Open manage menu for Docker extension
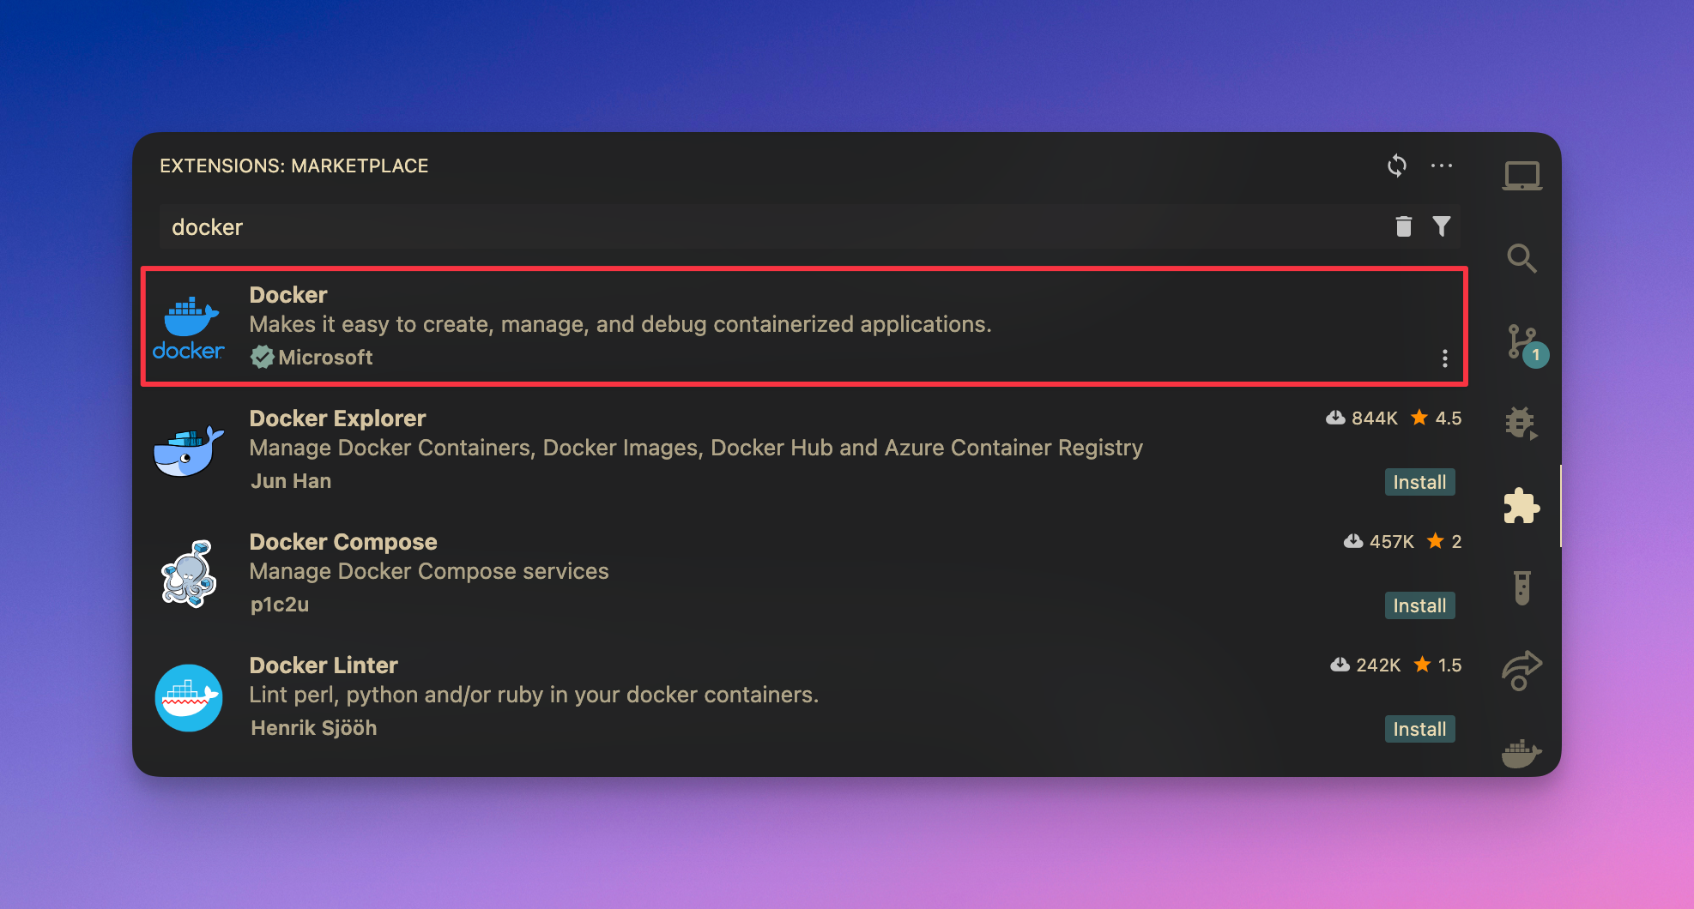1694x909 pixels. 1445,358
